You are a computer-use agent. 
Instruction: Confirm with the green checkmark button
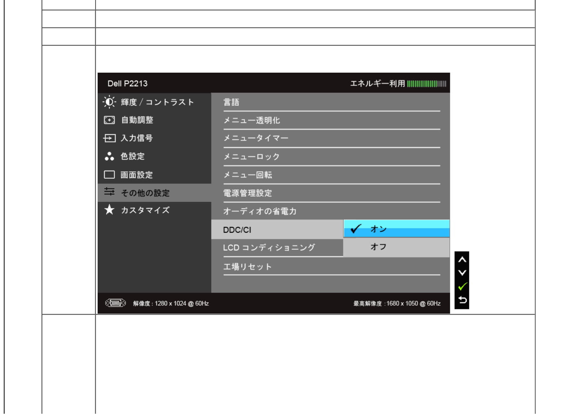click(x=462, y=286)
